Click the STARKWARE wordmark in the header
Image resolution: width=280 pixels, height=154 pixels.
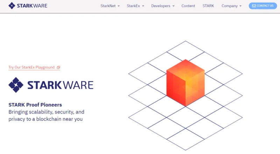(x=32, y=6)
